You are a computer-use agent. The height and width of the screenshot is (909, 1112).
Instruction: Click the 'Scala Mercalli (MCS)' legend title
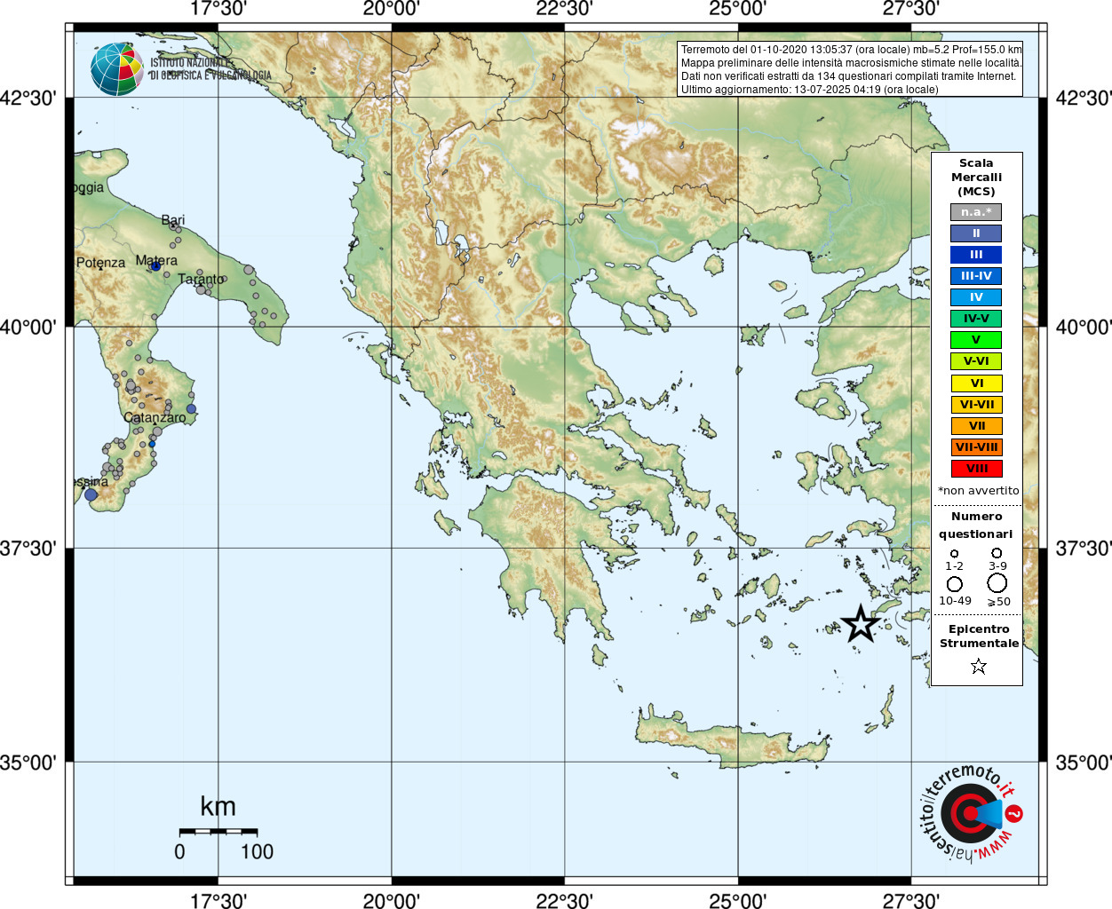[976, 178]
